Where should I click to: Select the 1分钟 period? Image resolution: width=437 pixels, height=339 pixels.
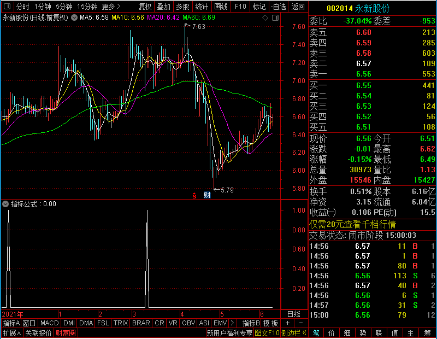click(43, 7)
